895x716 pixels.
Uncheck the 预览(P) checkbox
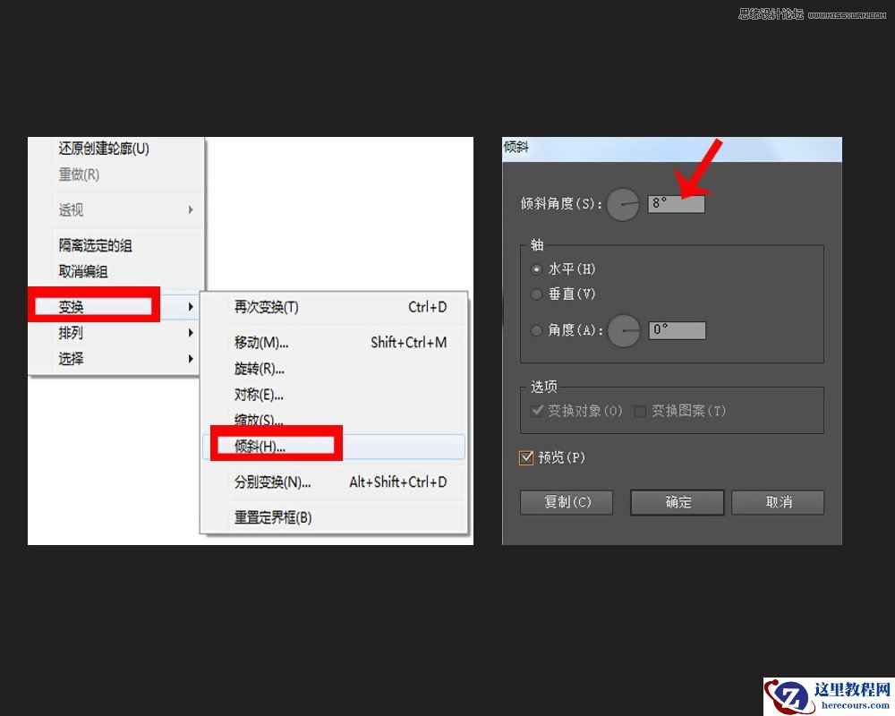[528, 456]
